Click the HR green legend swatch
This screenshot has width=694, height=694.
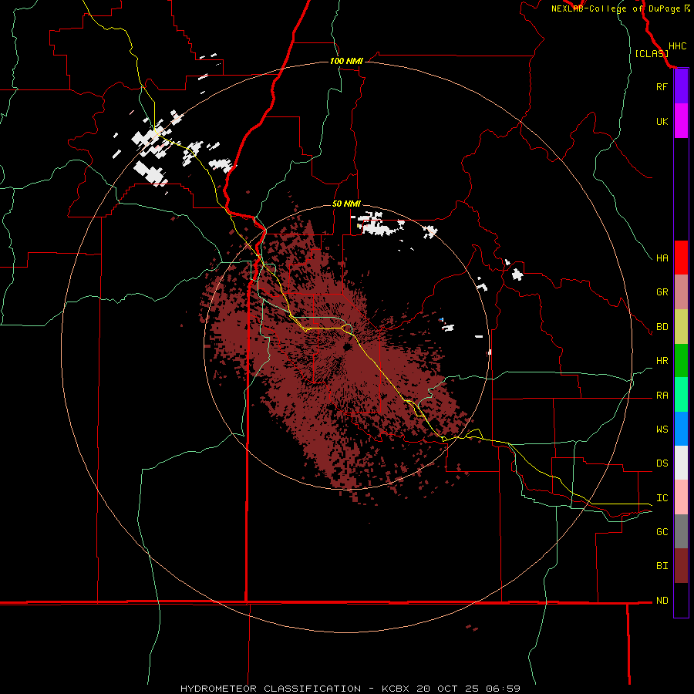tap(681, 361)
